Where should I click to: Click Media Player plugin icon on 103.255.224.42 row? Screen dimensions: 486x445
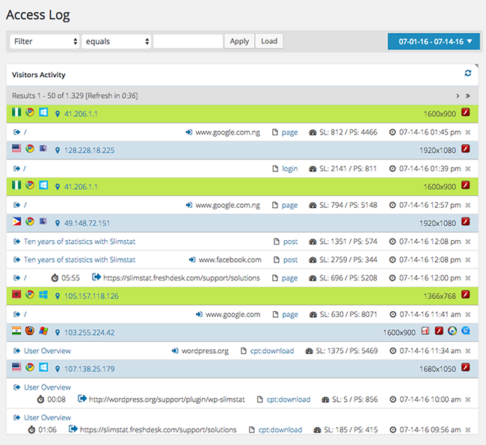[452, 331]
